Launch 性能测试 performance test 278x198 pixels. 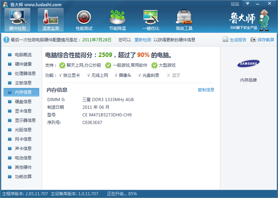[84, 20]
